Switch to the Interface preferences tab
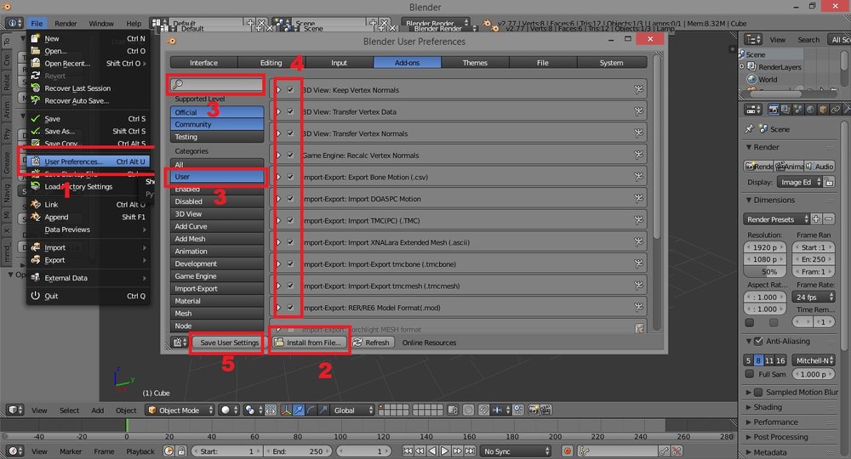 (x=204, y=63)
